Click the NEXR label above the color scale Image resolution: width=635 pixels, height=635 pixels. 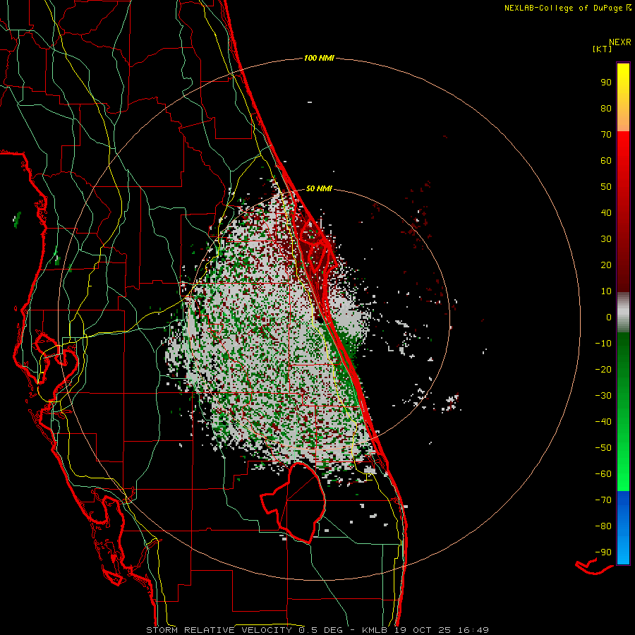(619, 42)
